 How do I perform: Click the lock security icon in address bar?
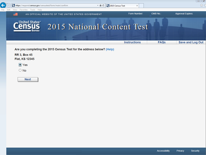pos(101,5)
